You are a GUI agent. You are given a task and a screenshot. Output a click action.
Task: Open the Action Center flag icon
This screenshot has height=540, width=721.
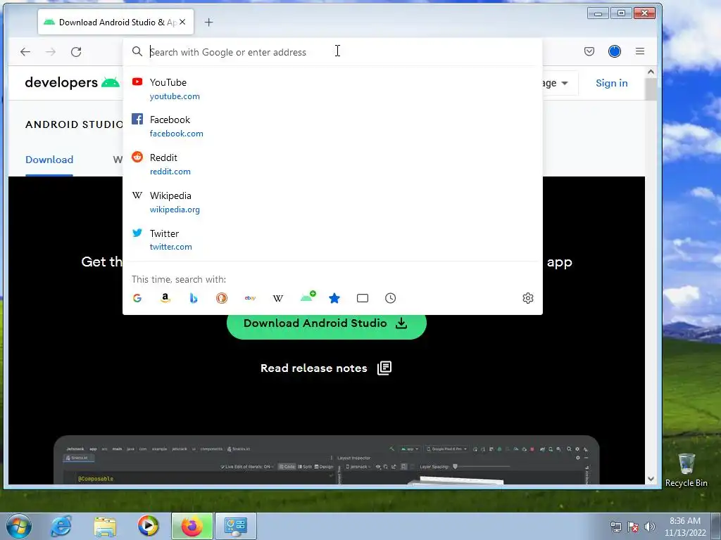(x=633, y=527)
